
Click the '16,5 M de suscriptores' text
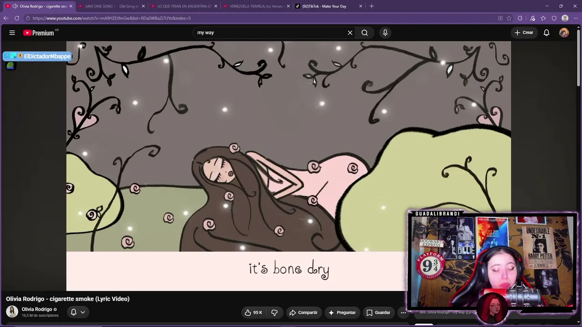pyautogui.click(x=40, y=316)
